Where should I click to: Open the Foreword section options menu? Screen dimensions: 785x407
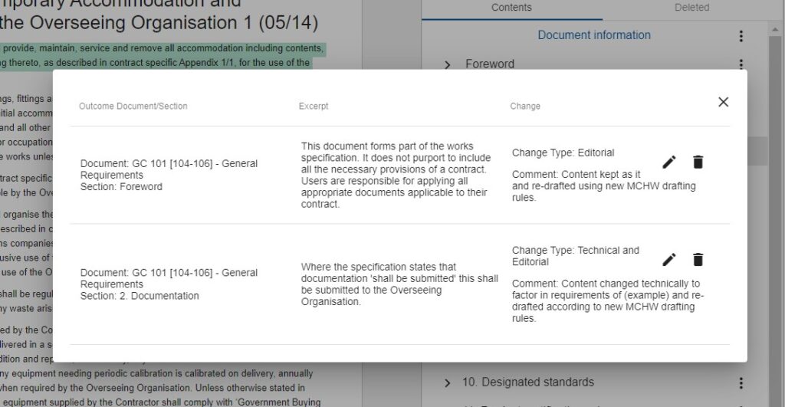pos(741,64)
